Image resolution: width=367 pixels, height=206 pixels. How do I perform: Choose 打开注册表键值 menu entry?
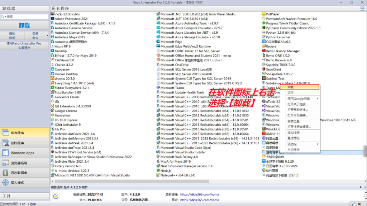(x=300, y=126)
